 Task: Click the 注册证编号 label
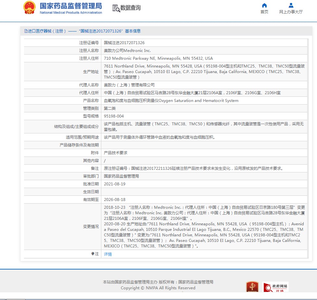pos(89,43)
